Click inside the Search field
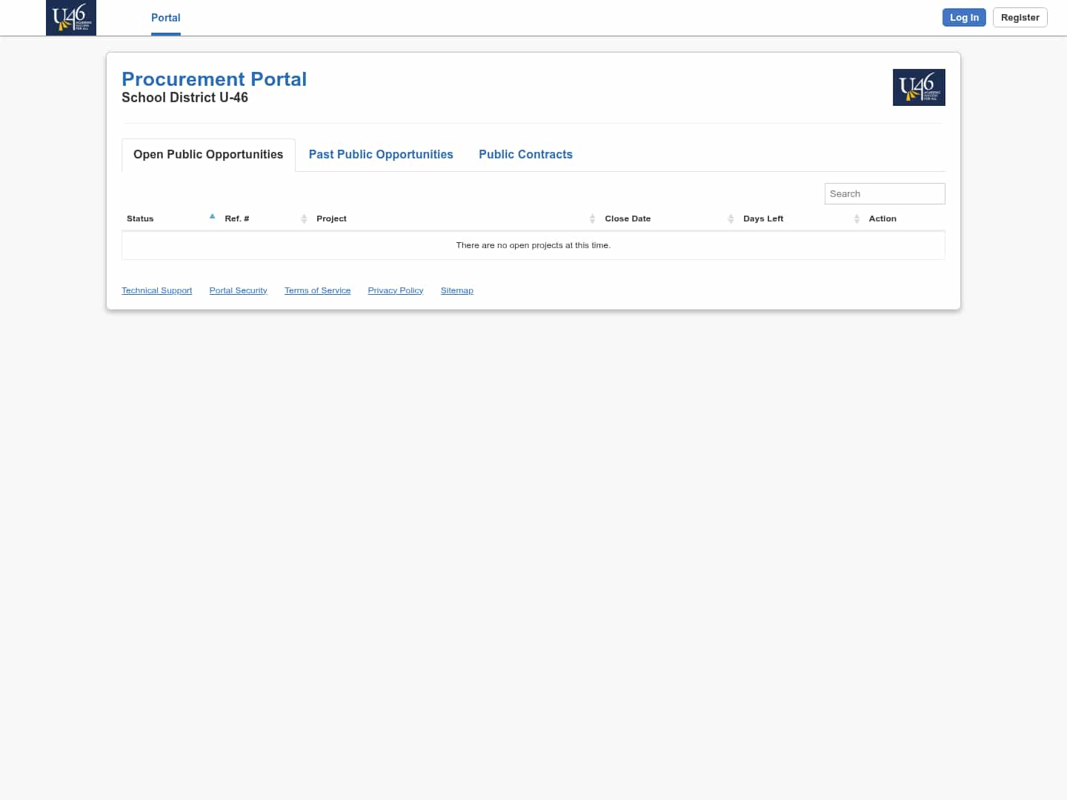1067x800 pixels. click(x=885, y=193)
